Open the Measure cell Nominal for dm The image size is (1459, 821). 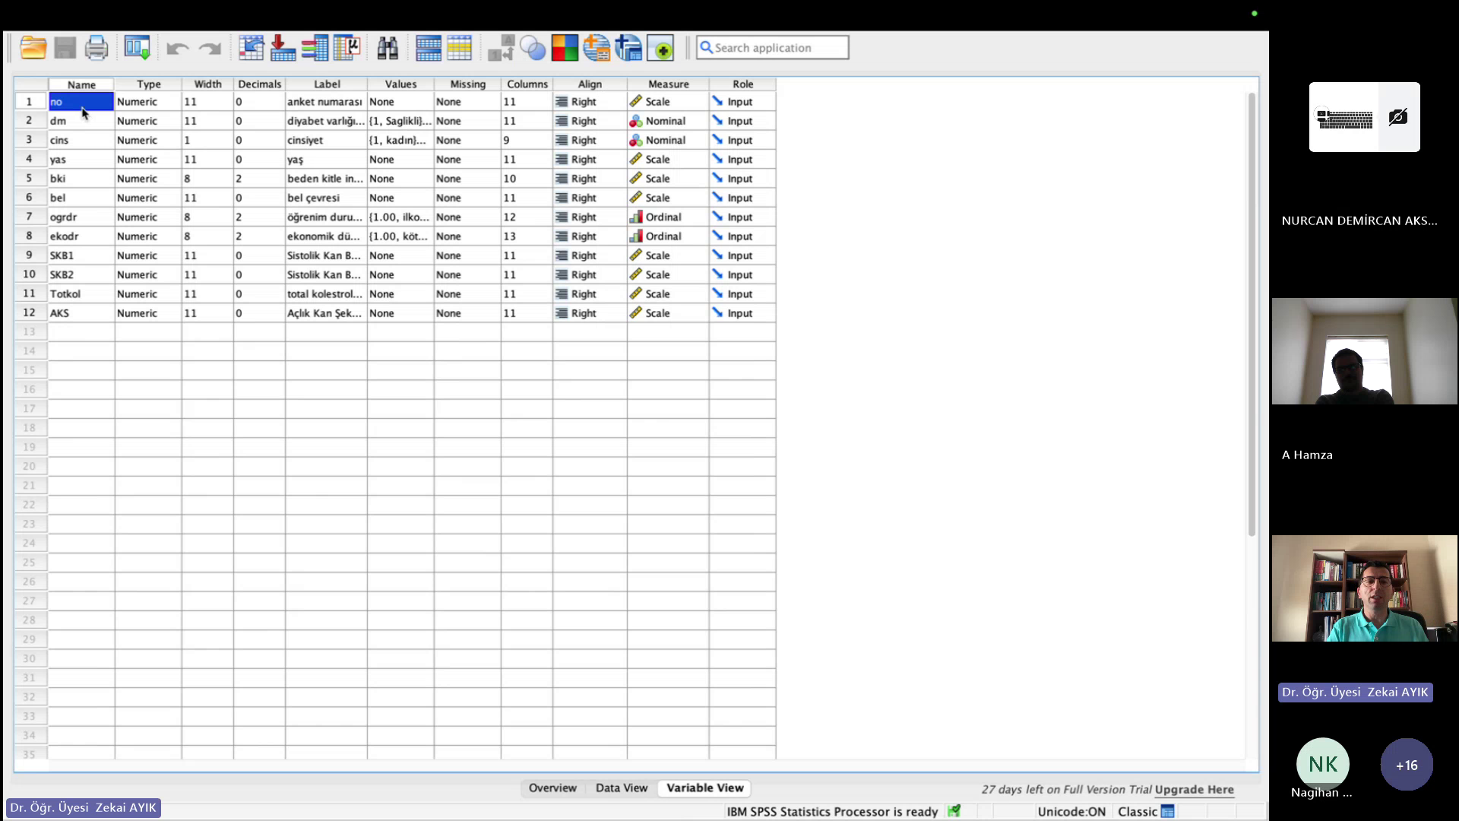(x=668, y=121)
